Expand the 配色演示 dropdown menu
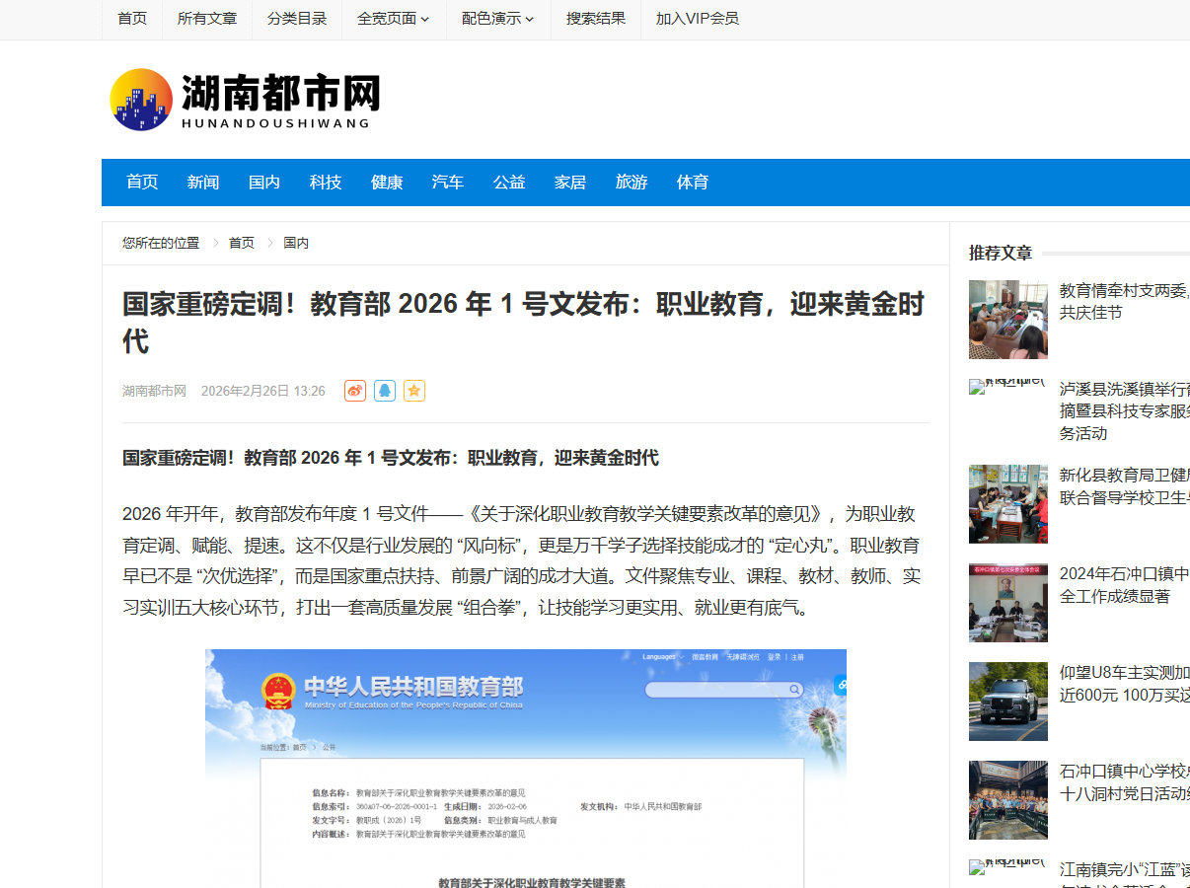1190x888 pixels. [497, 19]
